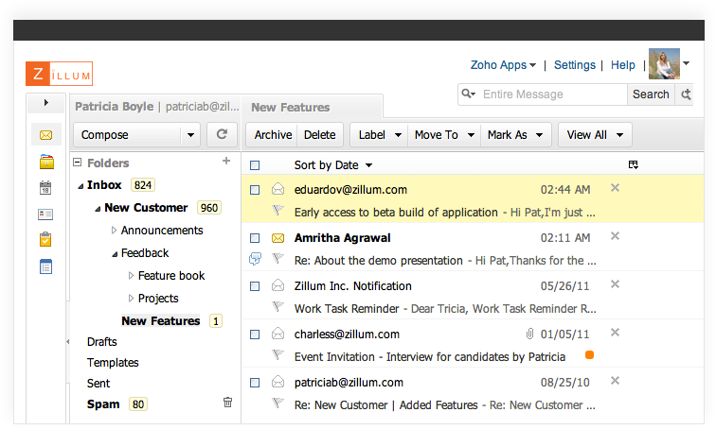Open the Mail icon in left sidebar
716x429 pixels.
pos(45,135)
